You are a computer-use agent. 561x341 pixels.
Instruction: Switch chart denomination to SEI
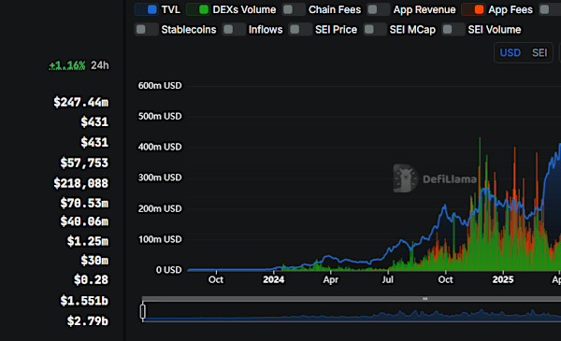point(539,53)
